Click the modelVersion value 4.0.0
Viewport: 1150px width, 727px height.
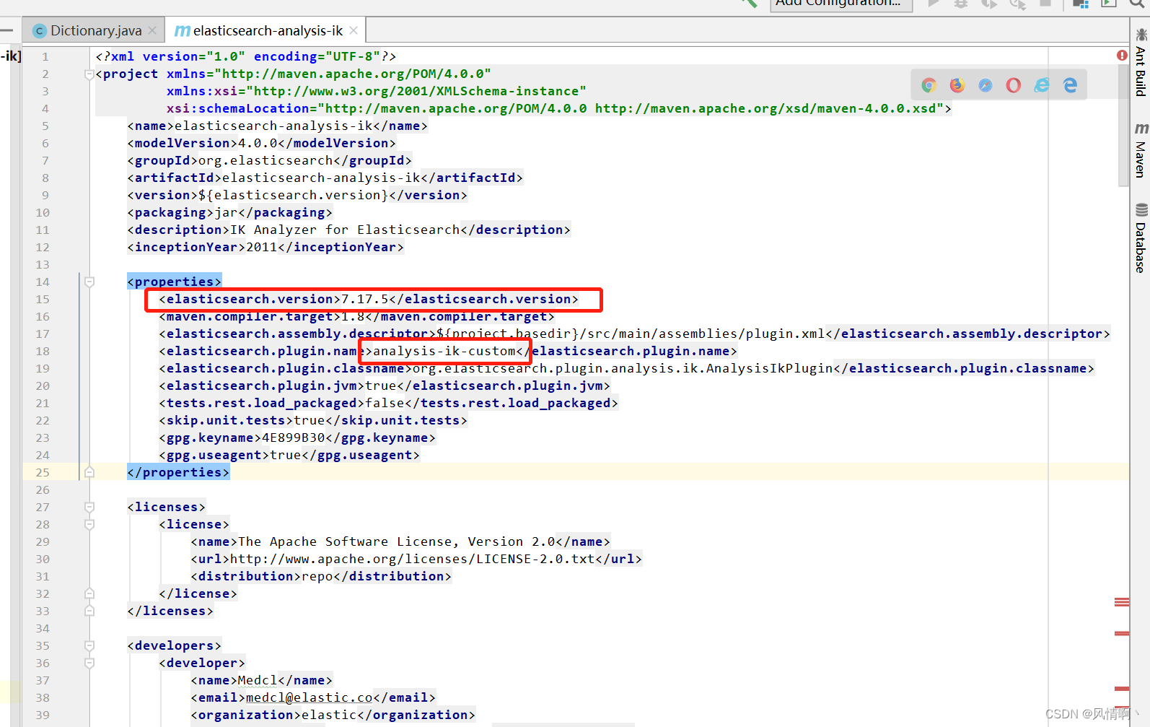pyautogui.click(x=258, y=143)
